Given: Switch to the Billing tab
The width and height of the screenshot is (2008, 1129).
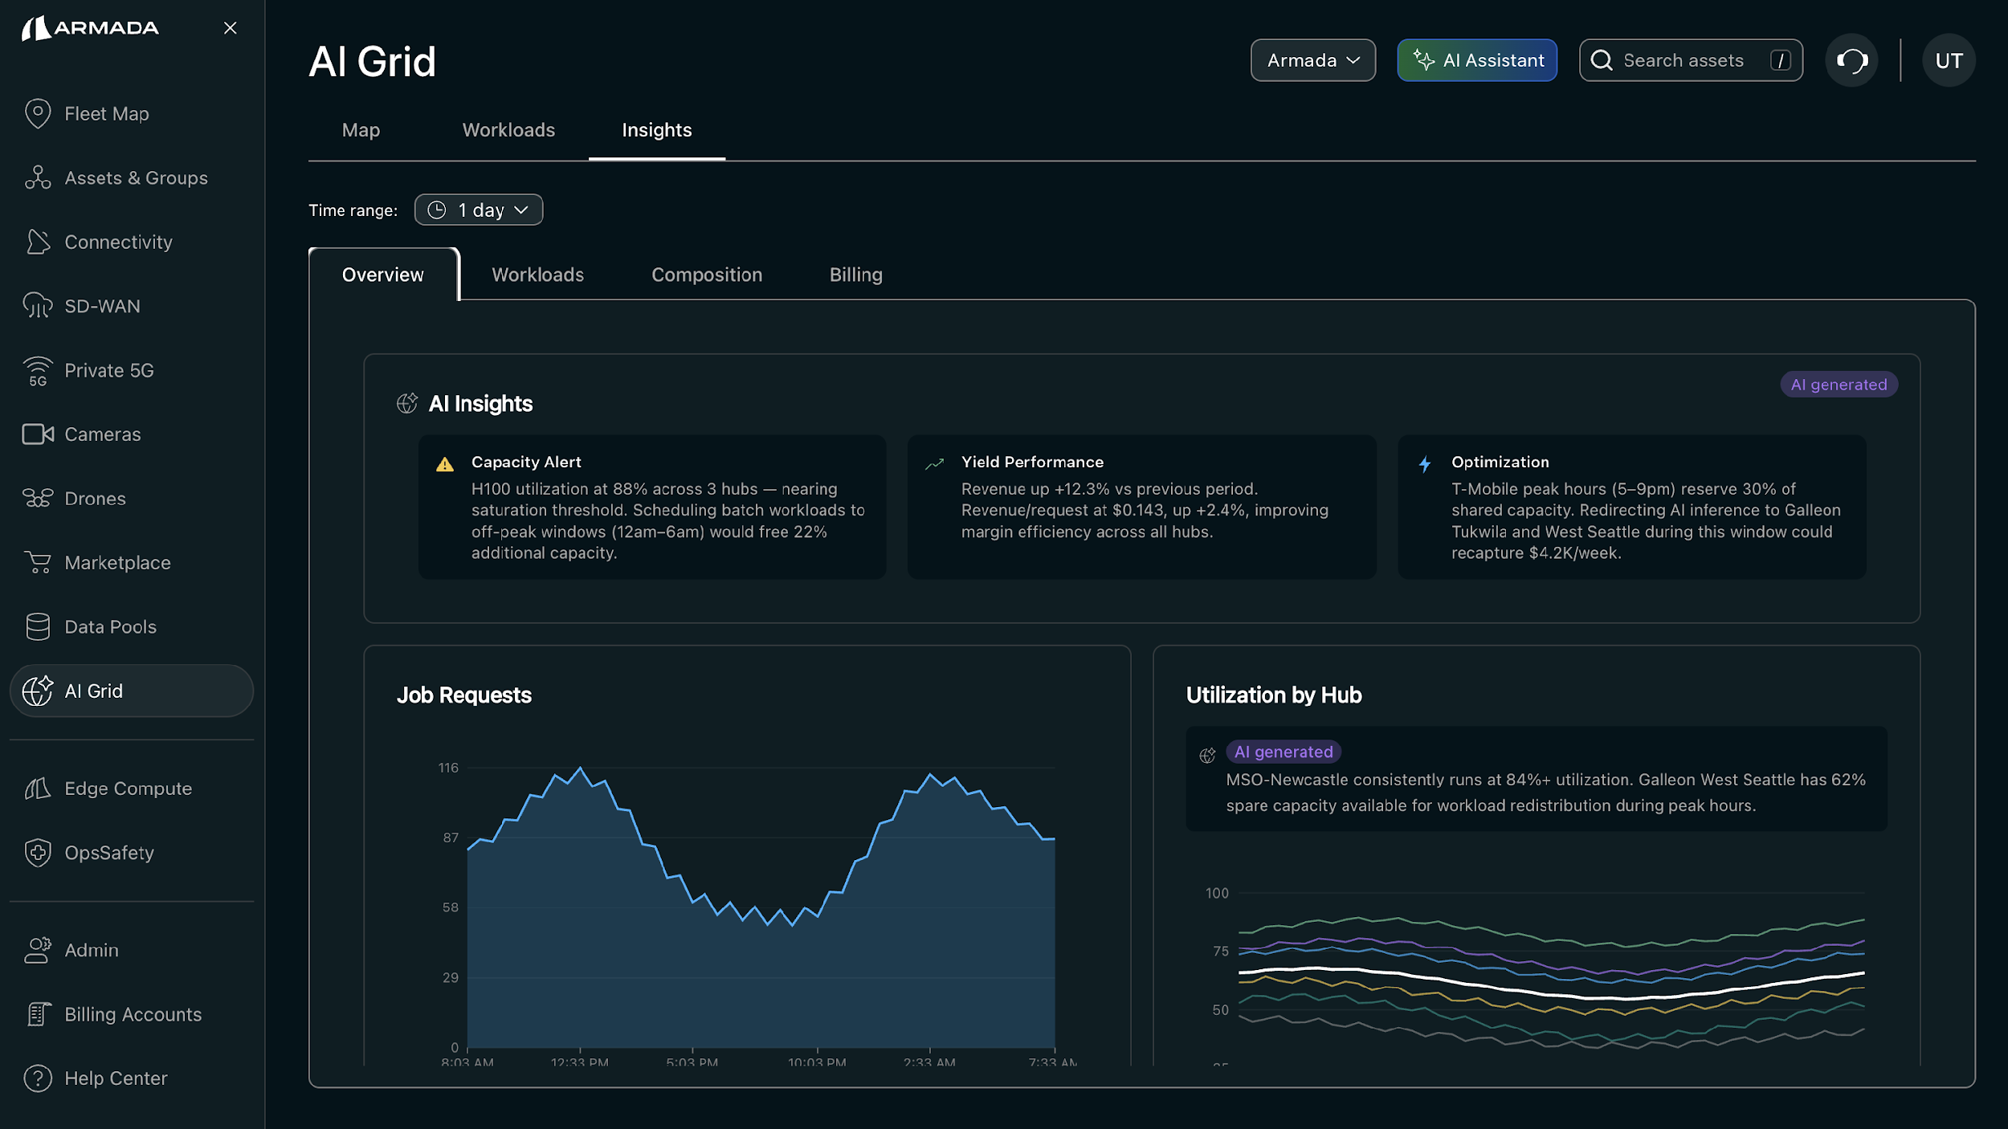Looking at the screenshot, I should click(855, 274).
